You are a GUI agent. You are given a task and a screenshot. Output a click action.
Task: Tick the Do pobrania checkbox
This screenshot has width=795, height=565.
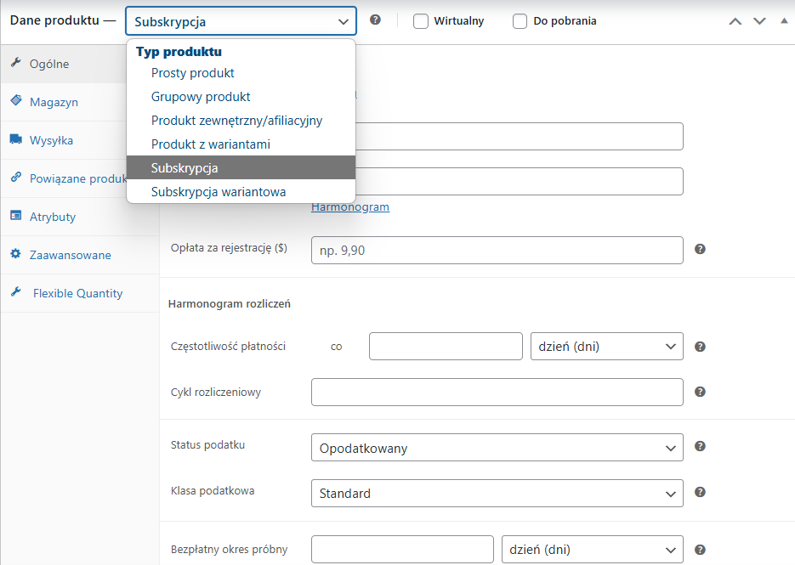pos(520,21)
